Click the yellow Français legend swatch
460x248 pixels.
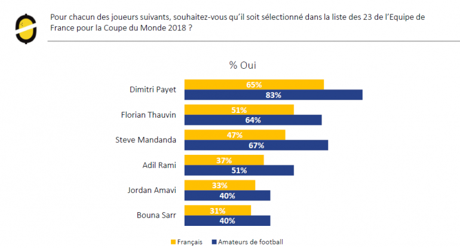pyautogui.click(x=174, y=242)
